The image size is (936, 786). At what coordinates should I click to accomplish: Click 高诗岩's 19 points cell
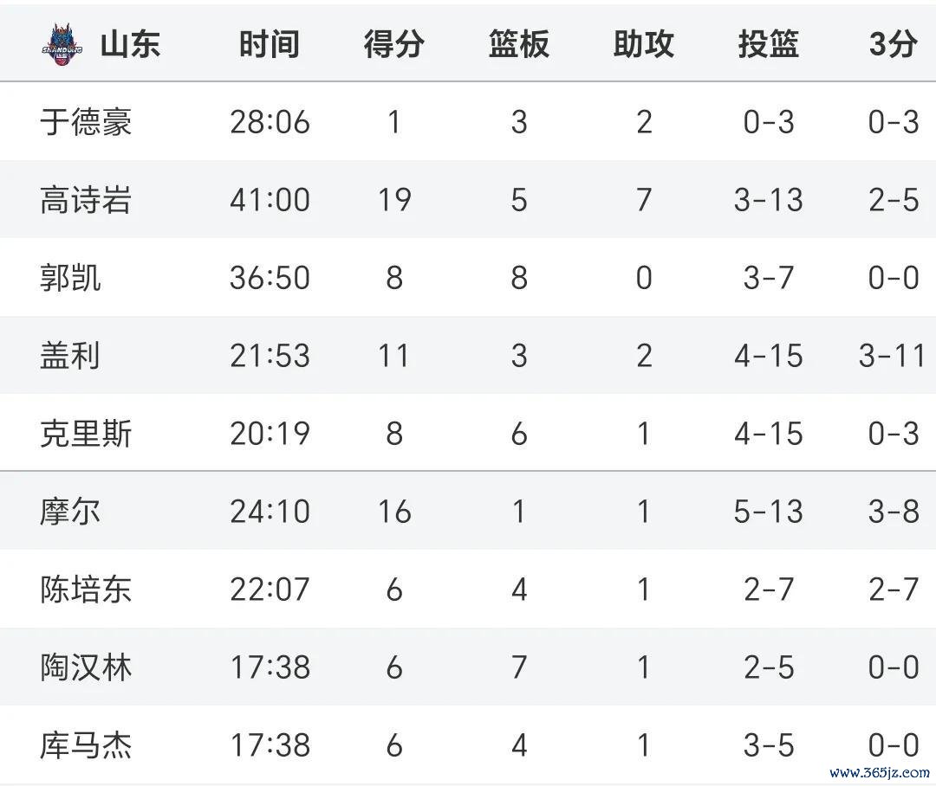[394, 200]
